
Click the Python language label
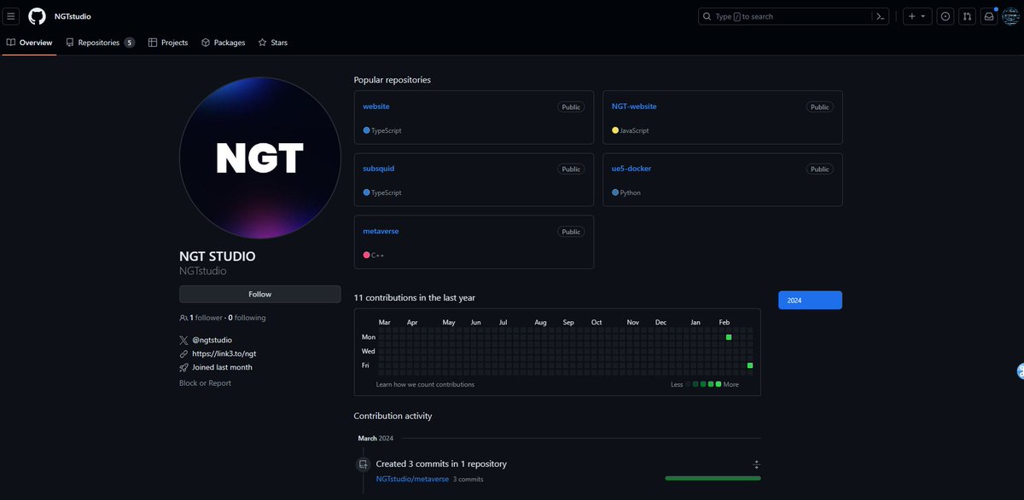pos(630,193)
